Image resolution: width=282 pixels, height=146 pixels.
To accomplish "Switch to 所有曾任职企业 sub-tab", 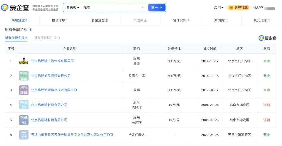I will point(47,38).
